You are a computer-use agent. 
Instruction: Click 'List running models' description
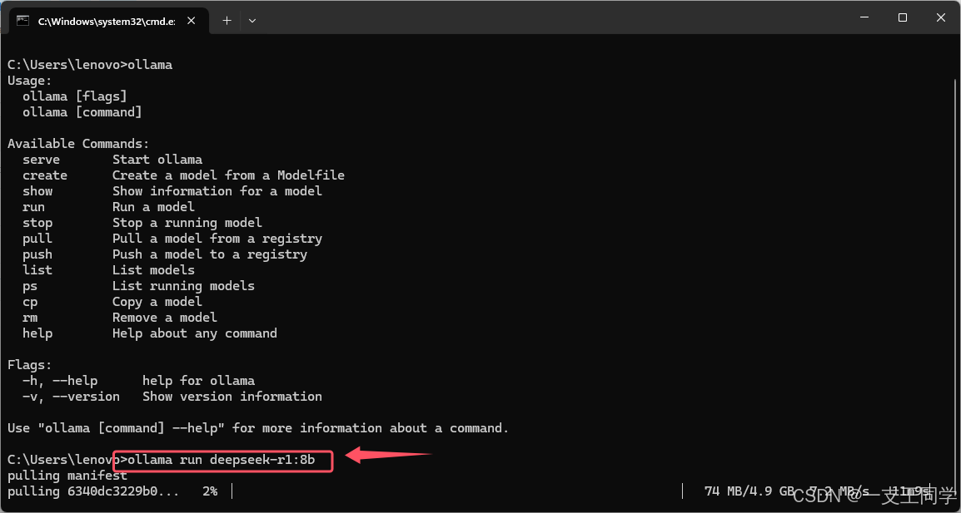click(x=184, y=287)
